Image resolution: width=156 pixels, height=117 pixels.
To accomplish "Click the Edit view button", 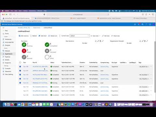I will (x=106, y=36).
